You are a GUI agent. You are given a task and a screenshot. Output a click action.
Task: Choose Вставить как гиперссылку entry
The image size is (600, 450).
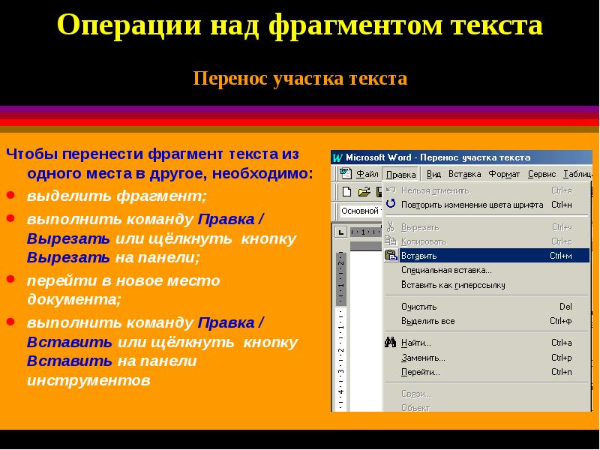point(487,285)
